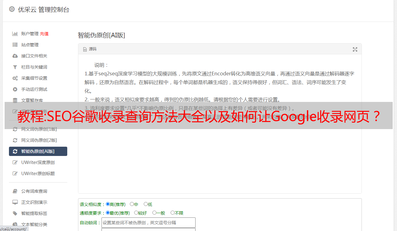Click the monitor icon for 正文识别演示
397x231 pixels.
point(15,202)
